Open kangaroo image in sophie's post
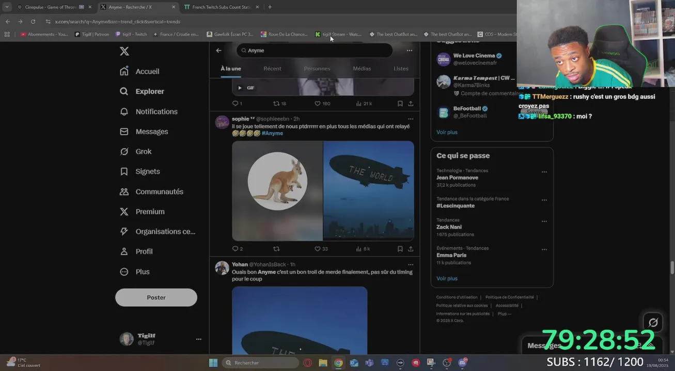 point(277,191)
